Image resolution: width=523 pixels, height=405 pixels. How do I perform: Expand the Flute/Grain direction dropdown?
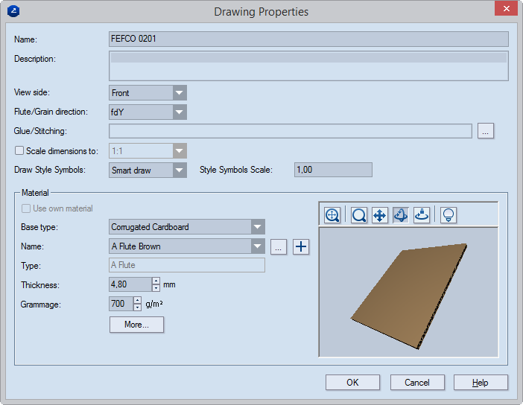(179, 112)
